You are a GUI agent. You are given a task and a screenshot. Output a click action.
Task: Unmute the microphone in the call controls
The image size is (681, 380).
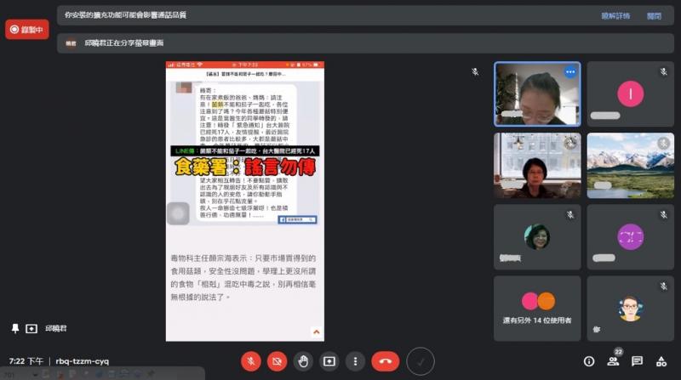[x=250, y=361]
